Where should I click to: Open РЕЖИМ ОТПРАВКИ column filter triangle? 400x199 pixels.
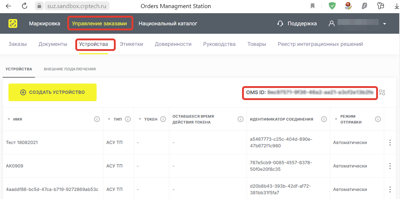click(336, 119)
